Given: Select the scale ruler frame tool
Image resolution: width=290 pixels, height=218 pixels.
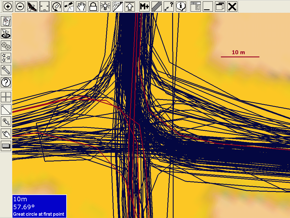Looking at the screenshot, I should [44, 7].
